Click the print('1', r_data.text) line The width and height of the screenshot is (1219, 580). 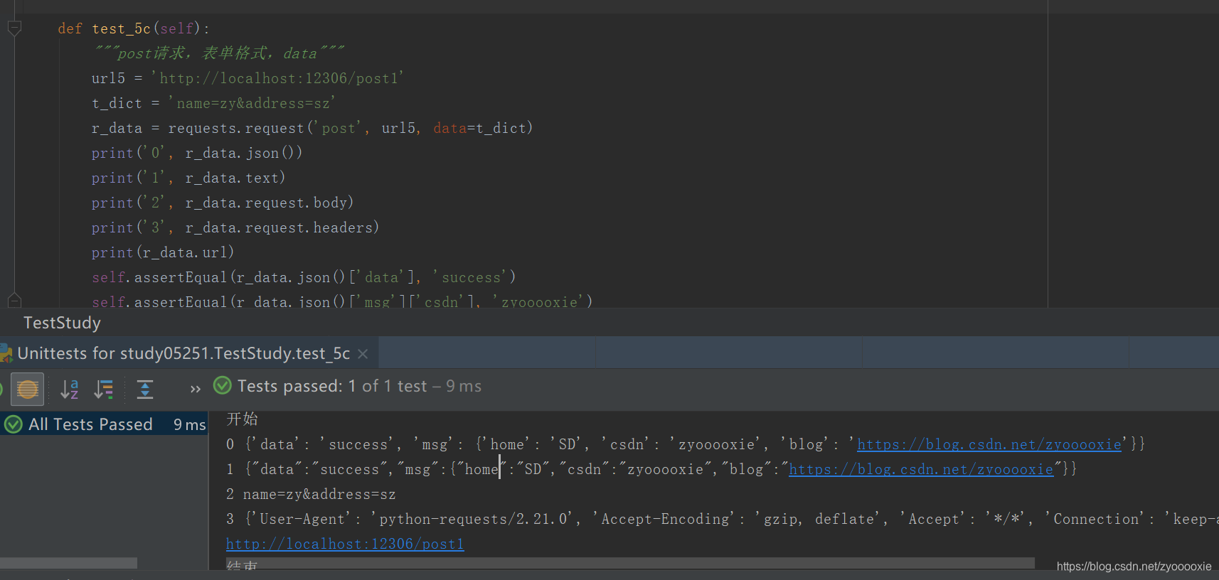[x=188, y=178]
